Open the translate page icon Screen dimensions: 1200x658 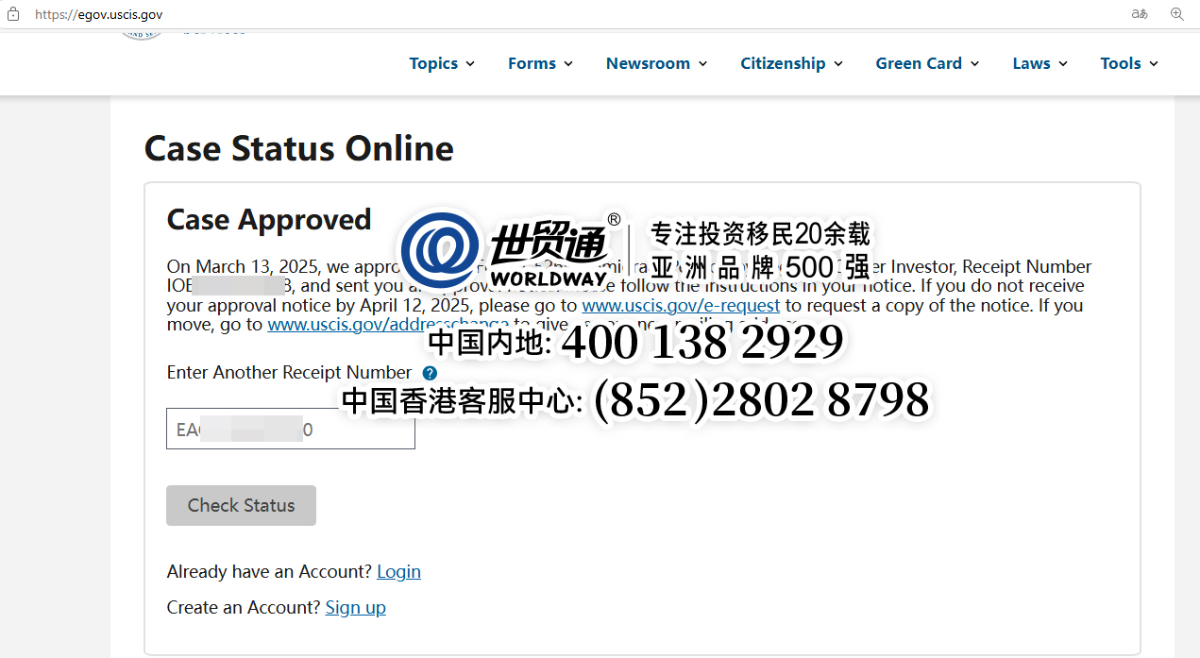point(1140,14)
